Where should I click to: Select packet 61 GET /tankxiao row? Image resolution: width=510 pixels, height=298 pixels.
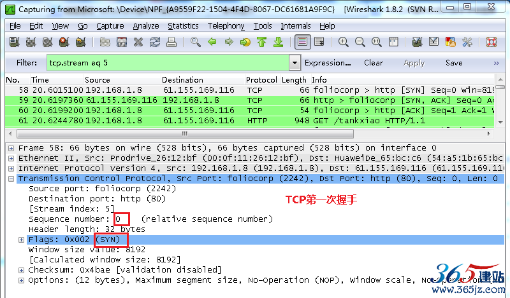point(250,121)
